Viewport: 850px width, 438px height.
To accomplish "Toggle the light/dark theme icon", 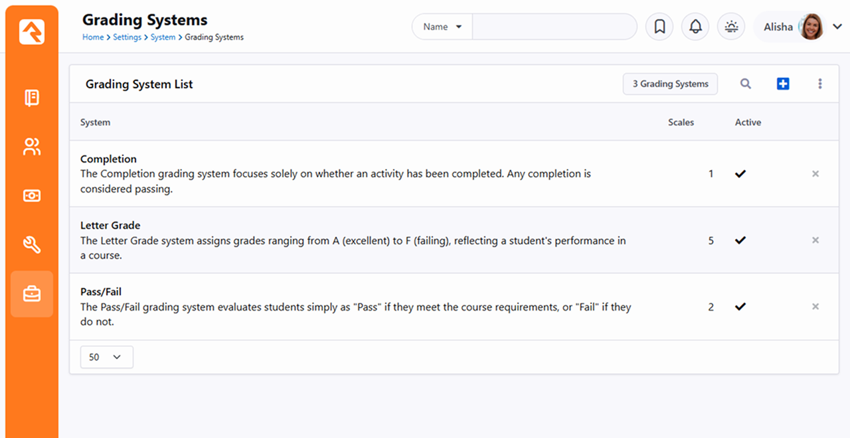I will click(731, 27).
